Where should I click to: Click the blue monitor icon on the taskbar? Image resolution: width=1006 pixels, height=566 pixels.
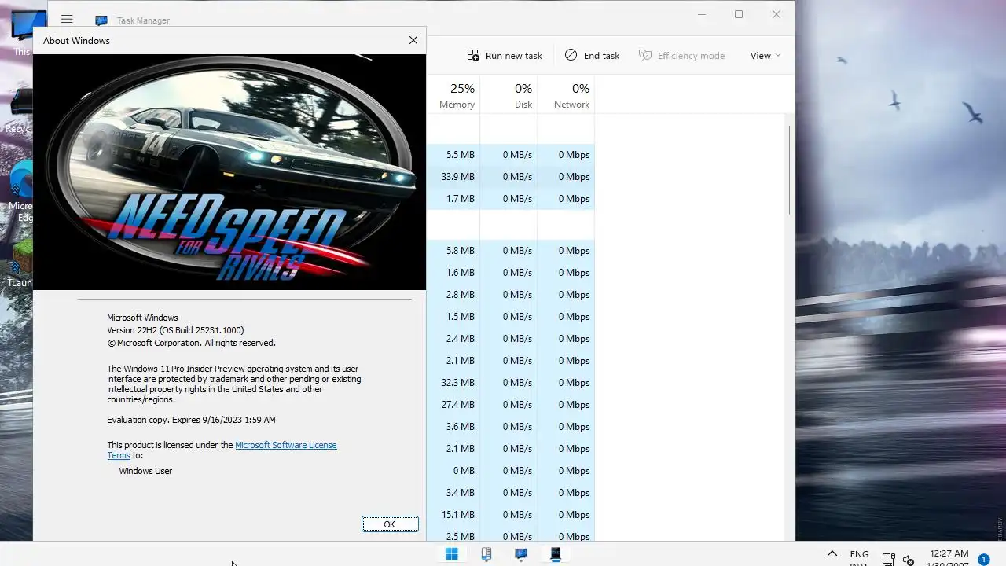[521, 554]
